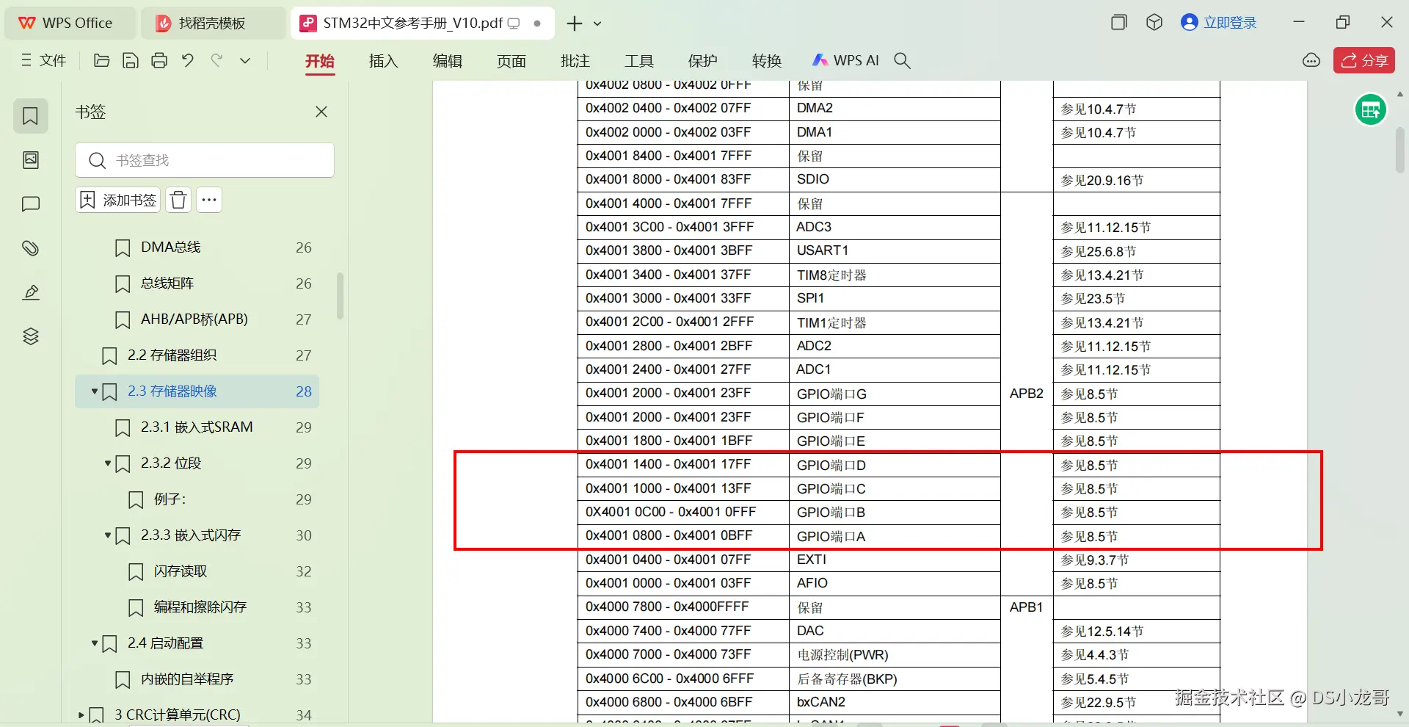Click the print icon

[x=159, y=60]
